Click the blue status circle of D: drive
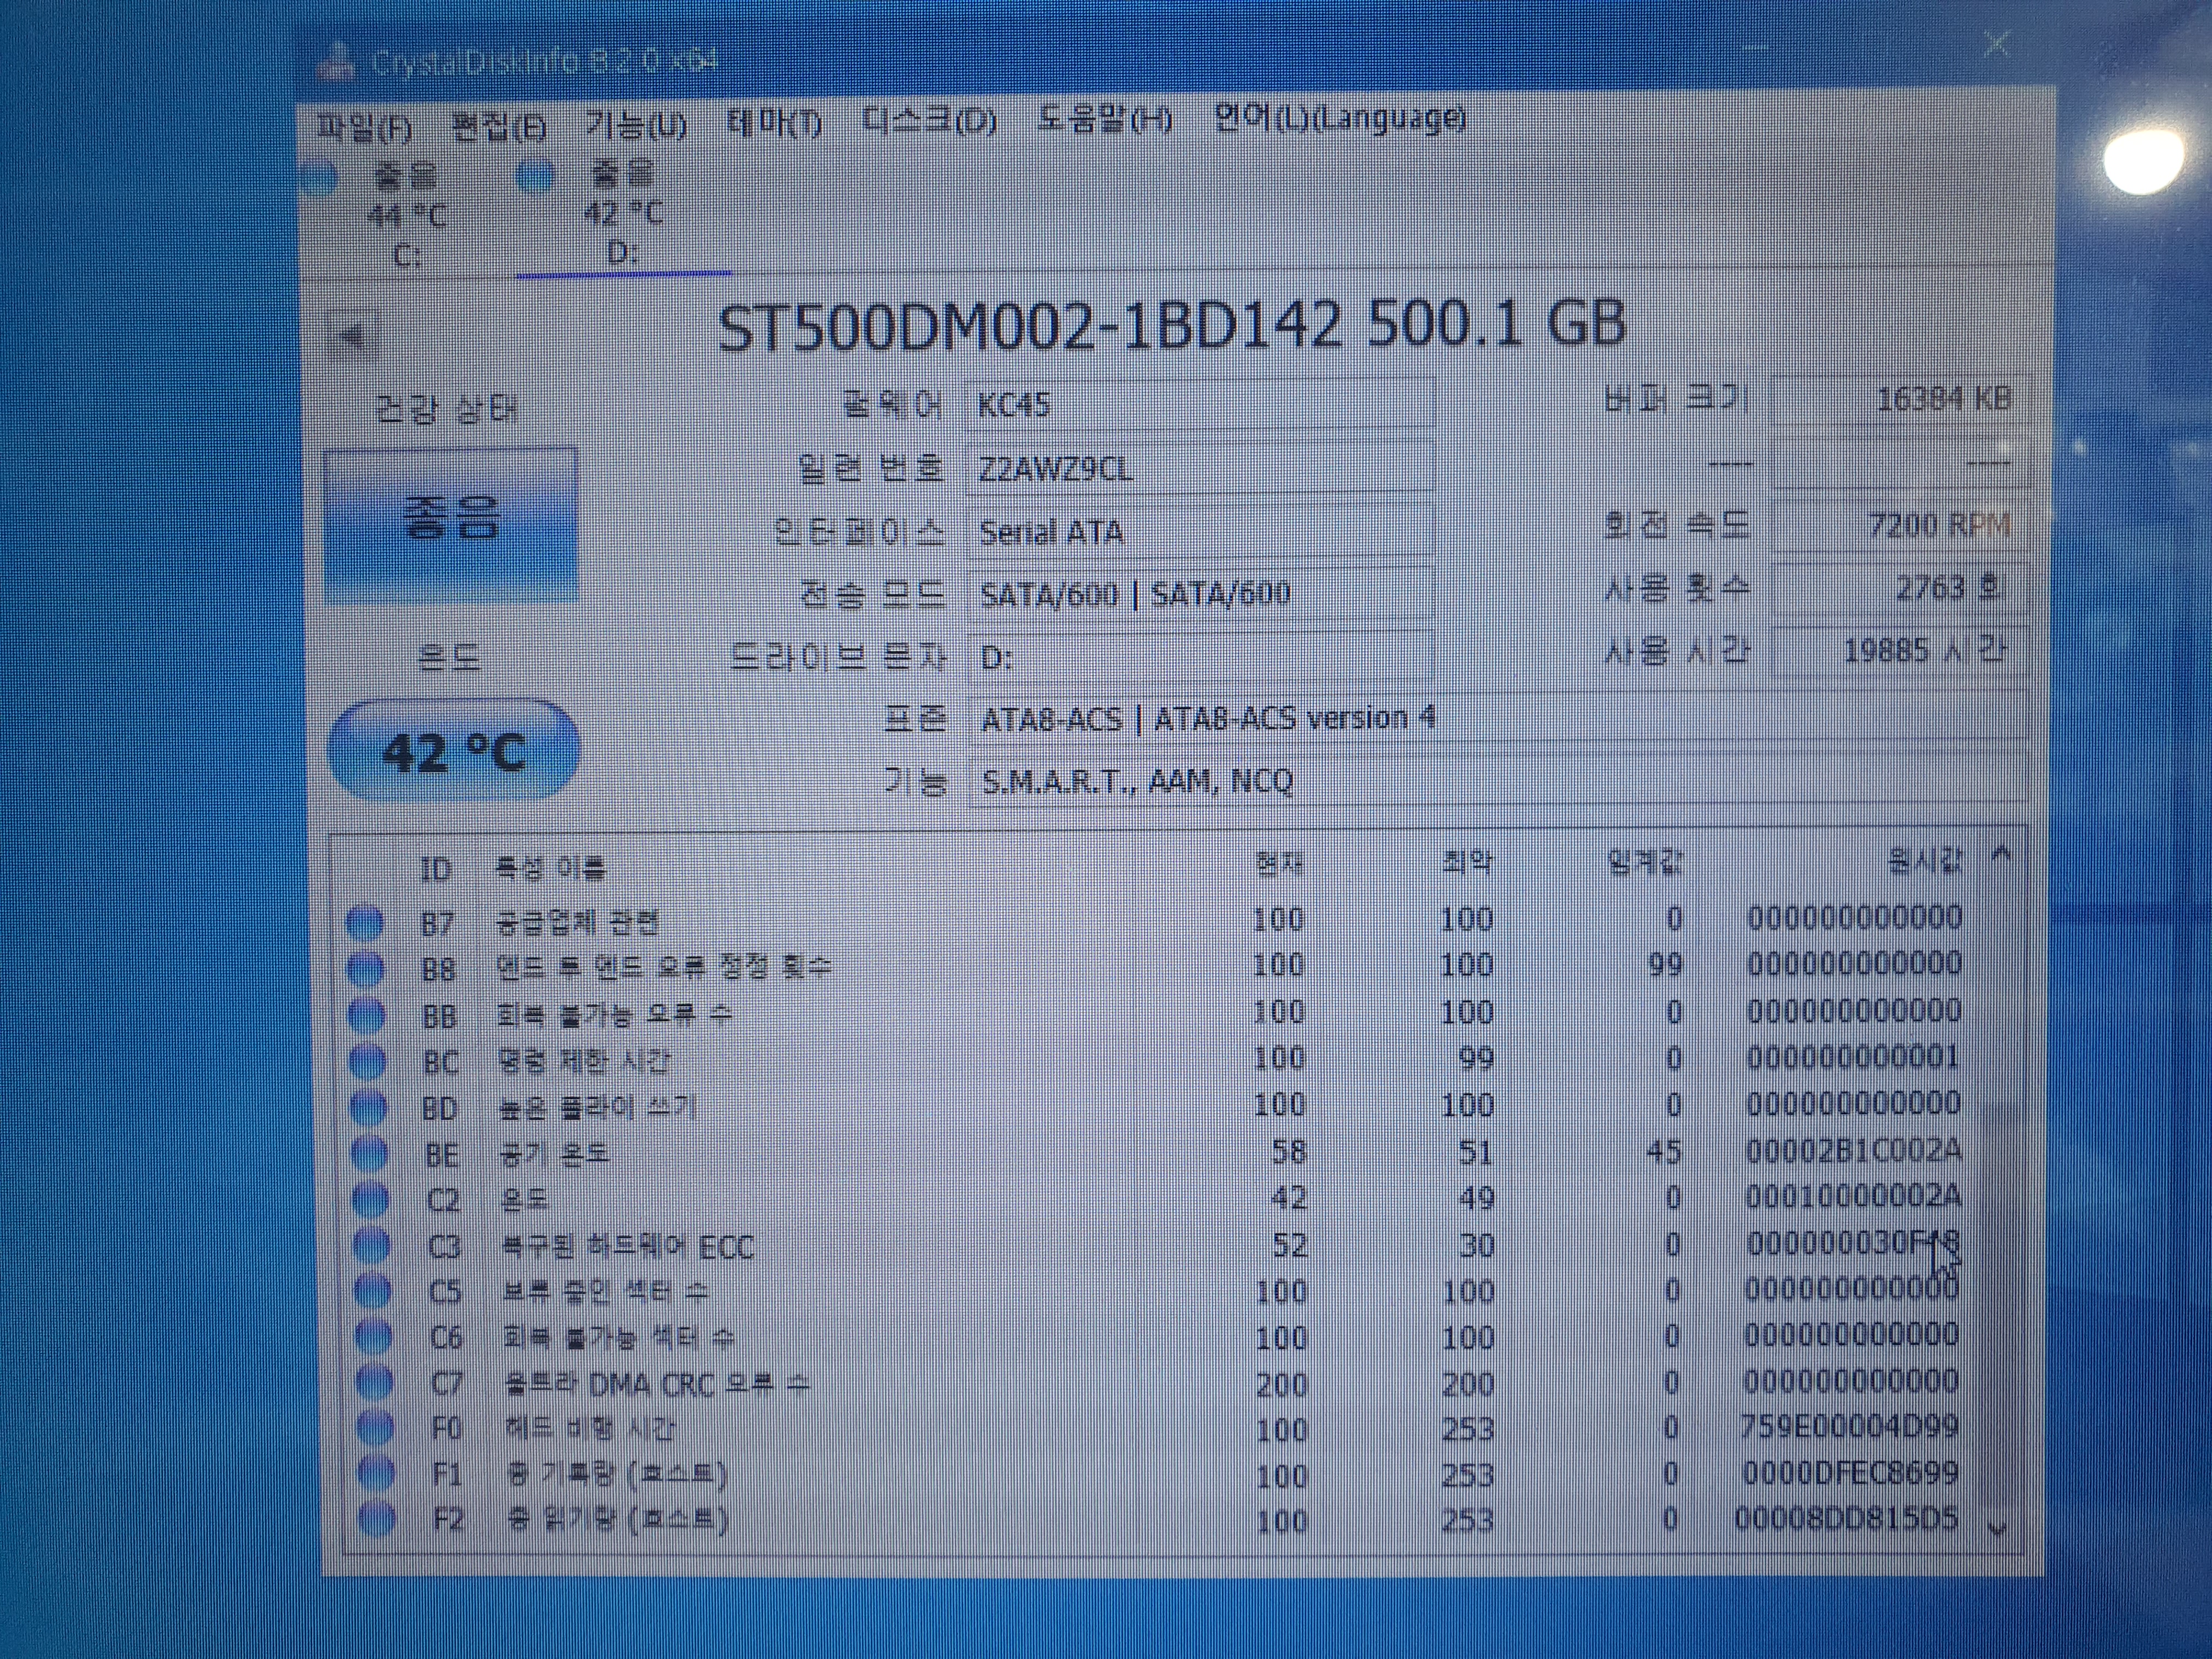This screenshot has width=2212, height=1659. (536, 177)
